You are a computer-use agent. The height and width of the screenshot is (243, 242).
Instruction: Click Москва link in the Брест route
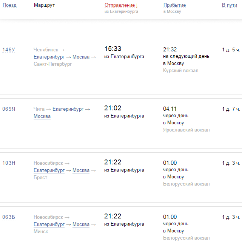pyautogui.click(x=81, y=170)
